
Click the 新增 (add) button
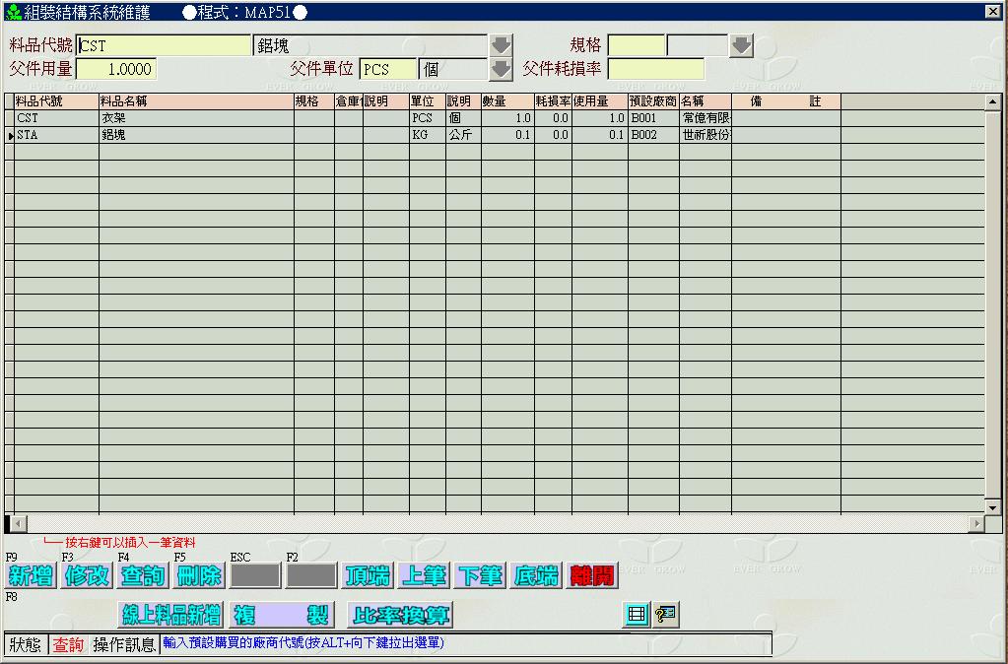coord(31,576)
